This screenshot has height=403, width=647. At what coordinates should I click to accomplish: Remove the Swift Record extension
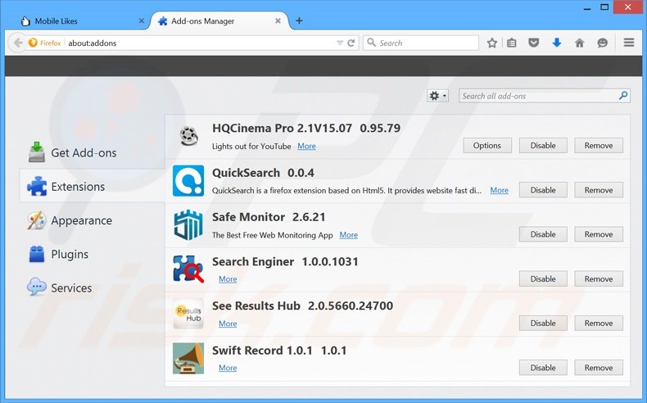click(x=599, y=368)
